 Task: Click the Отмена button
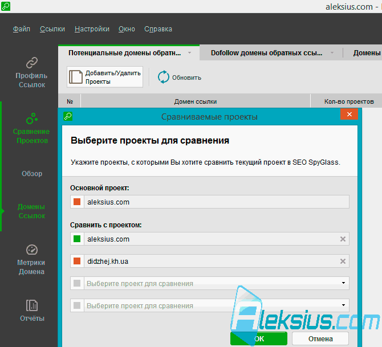point(320,338)
